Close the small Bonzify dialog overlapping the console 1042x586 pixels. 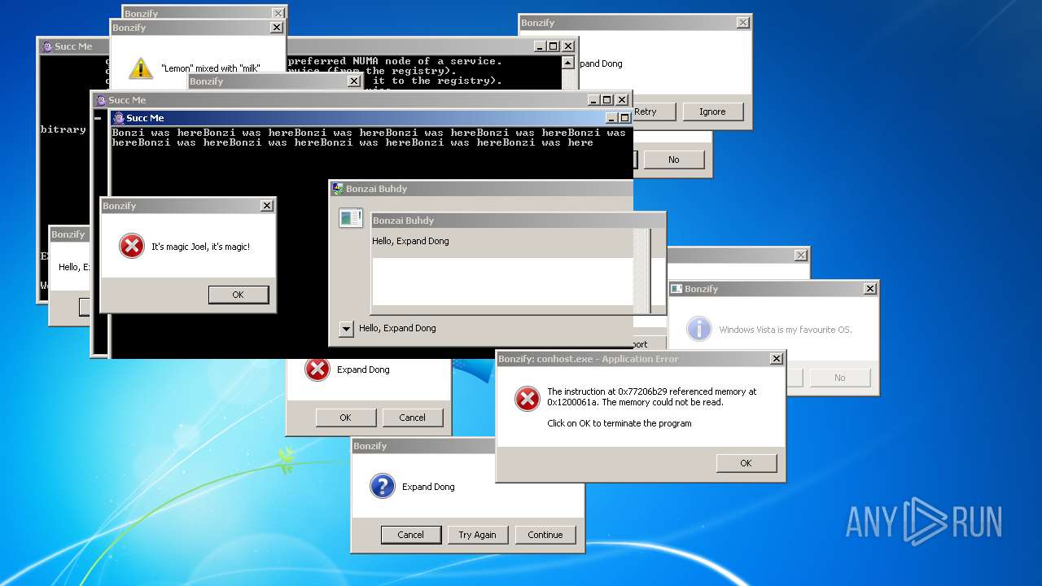354,81
